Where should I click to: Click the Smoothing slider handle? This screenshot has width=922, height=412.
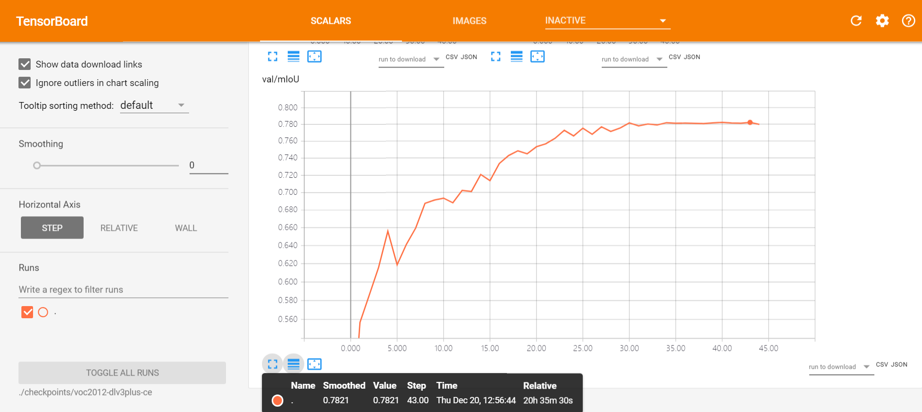(x=37, y=166)
